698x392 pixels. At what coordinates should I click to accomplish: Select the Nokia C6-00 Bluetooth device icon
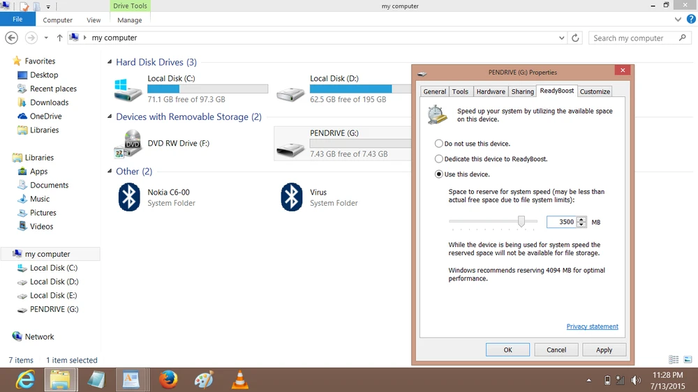click(x=129, y=197)
